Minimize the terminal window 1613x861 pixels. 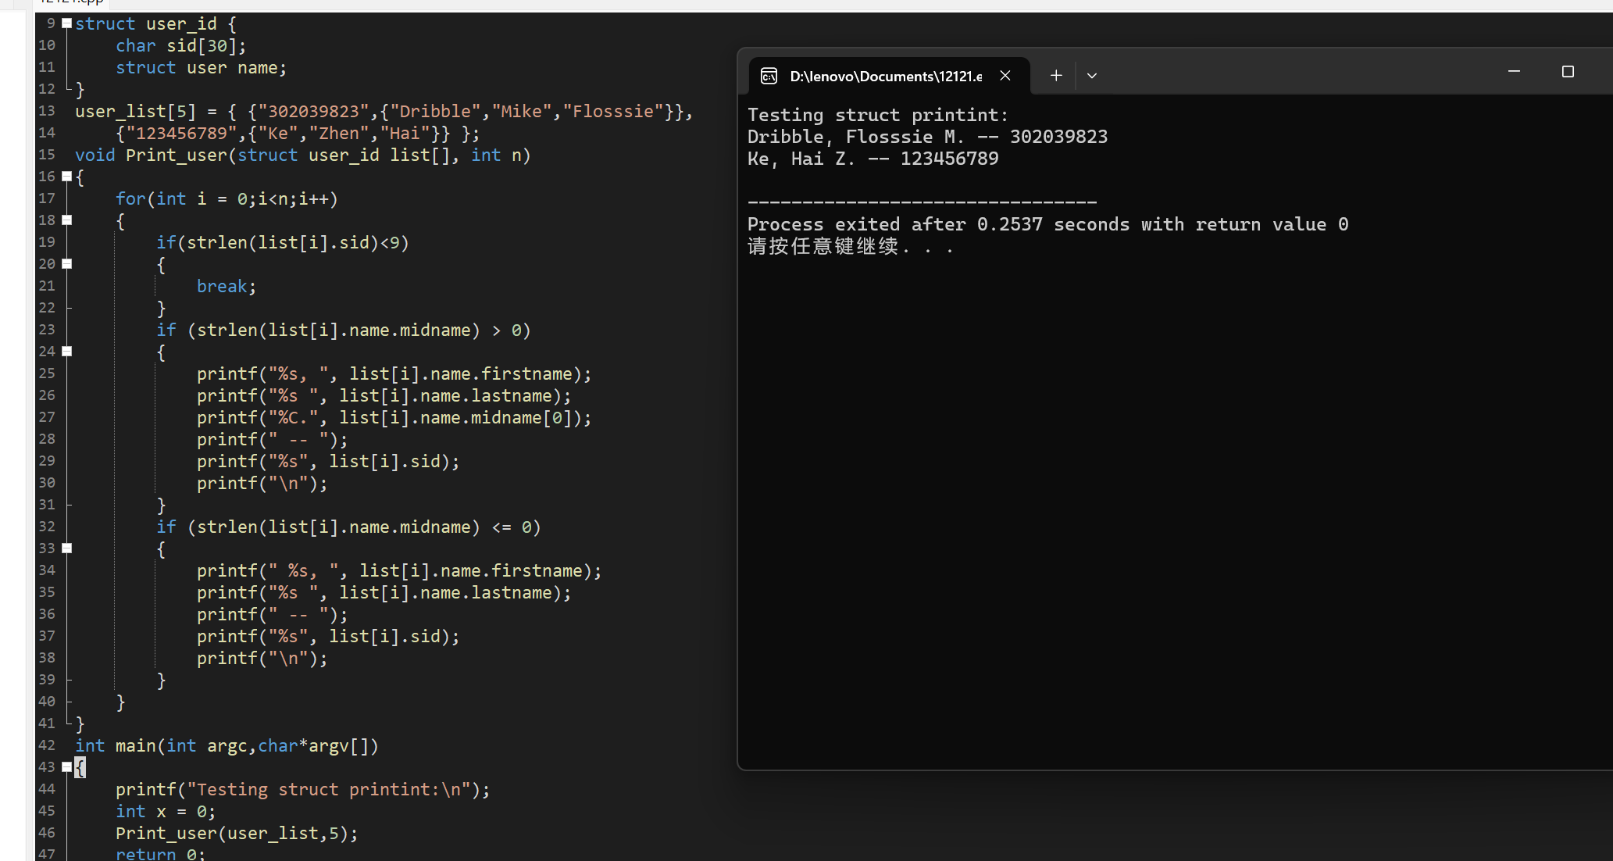click(1514, 72)
